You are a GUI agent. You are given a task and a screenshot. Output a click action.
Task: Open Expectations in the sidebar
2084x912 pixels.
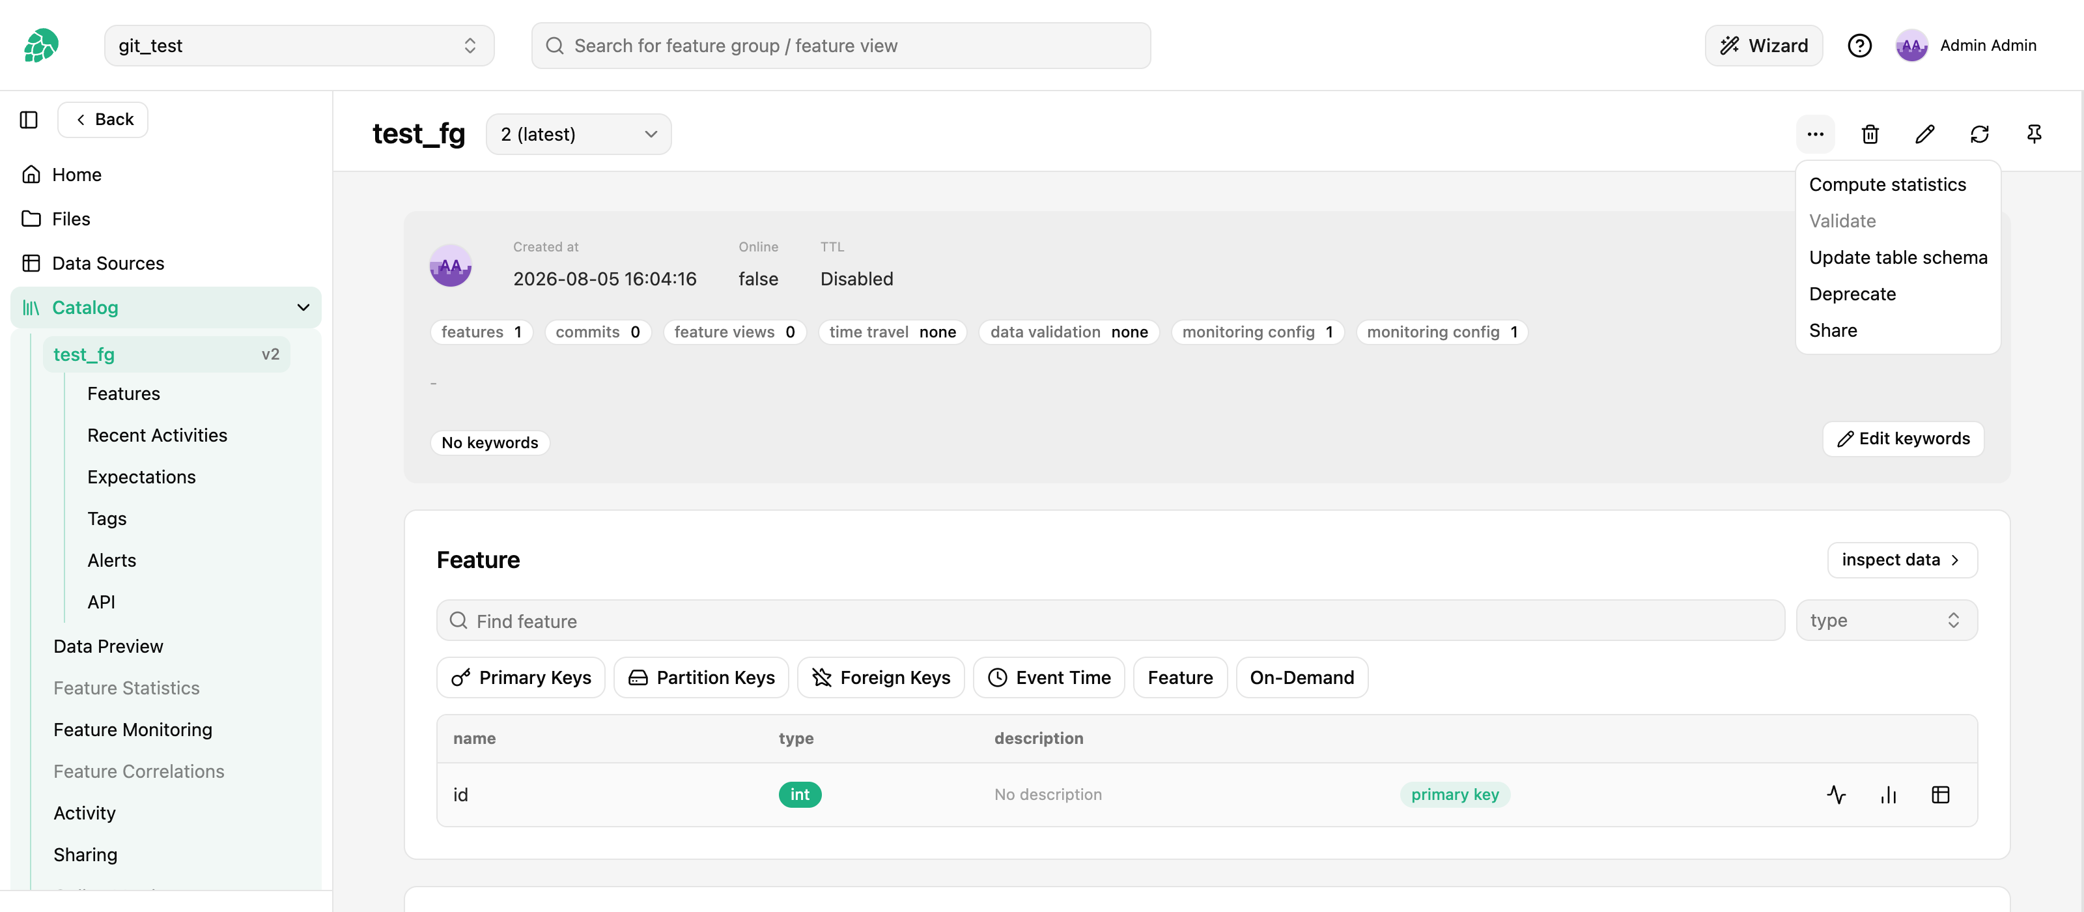coord(141,477)
